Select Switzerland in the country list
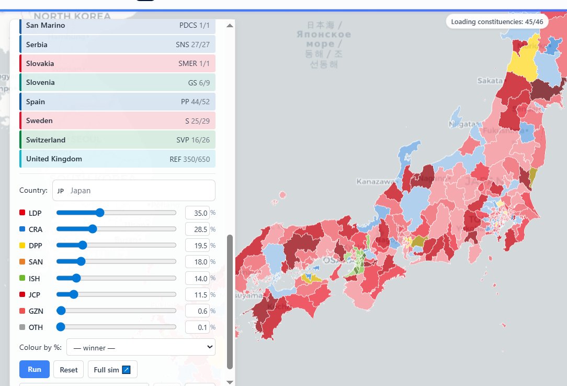 pyautogui.click(x=118, y=140)
